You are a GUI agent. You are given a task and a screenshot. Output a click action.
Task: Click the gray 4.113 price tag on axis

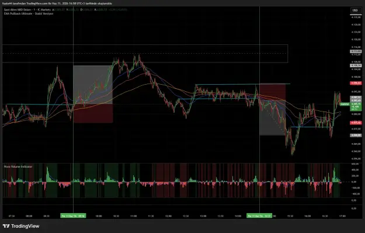point(356,51)
